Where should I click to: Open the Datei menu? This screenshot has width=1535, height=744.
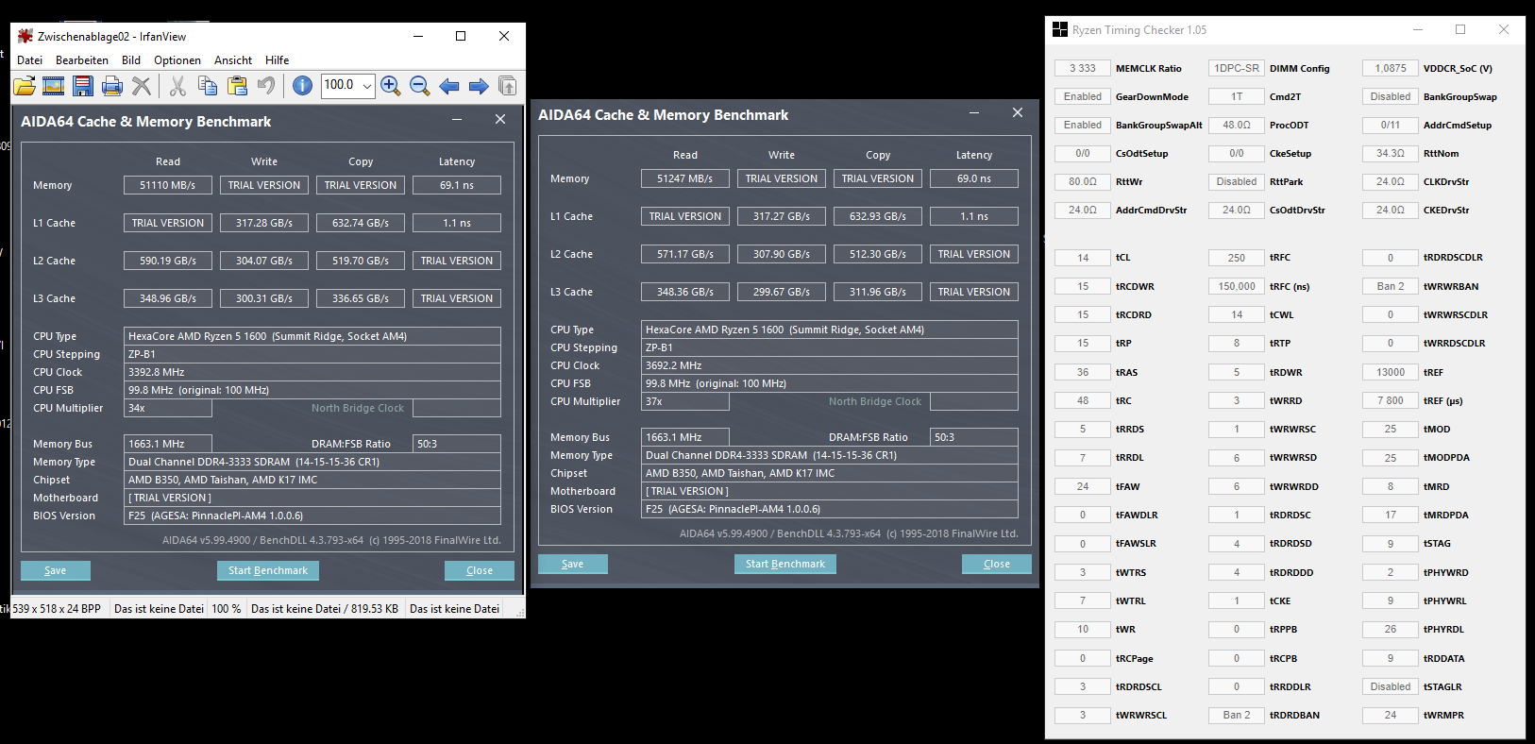[30, 60]
